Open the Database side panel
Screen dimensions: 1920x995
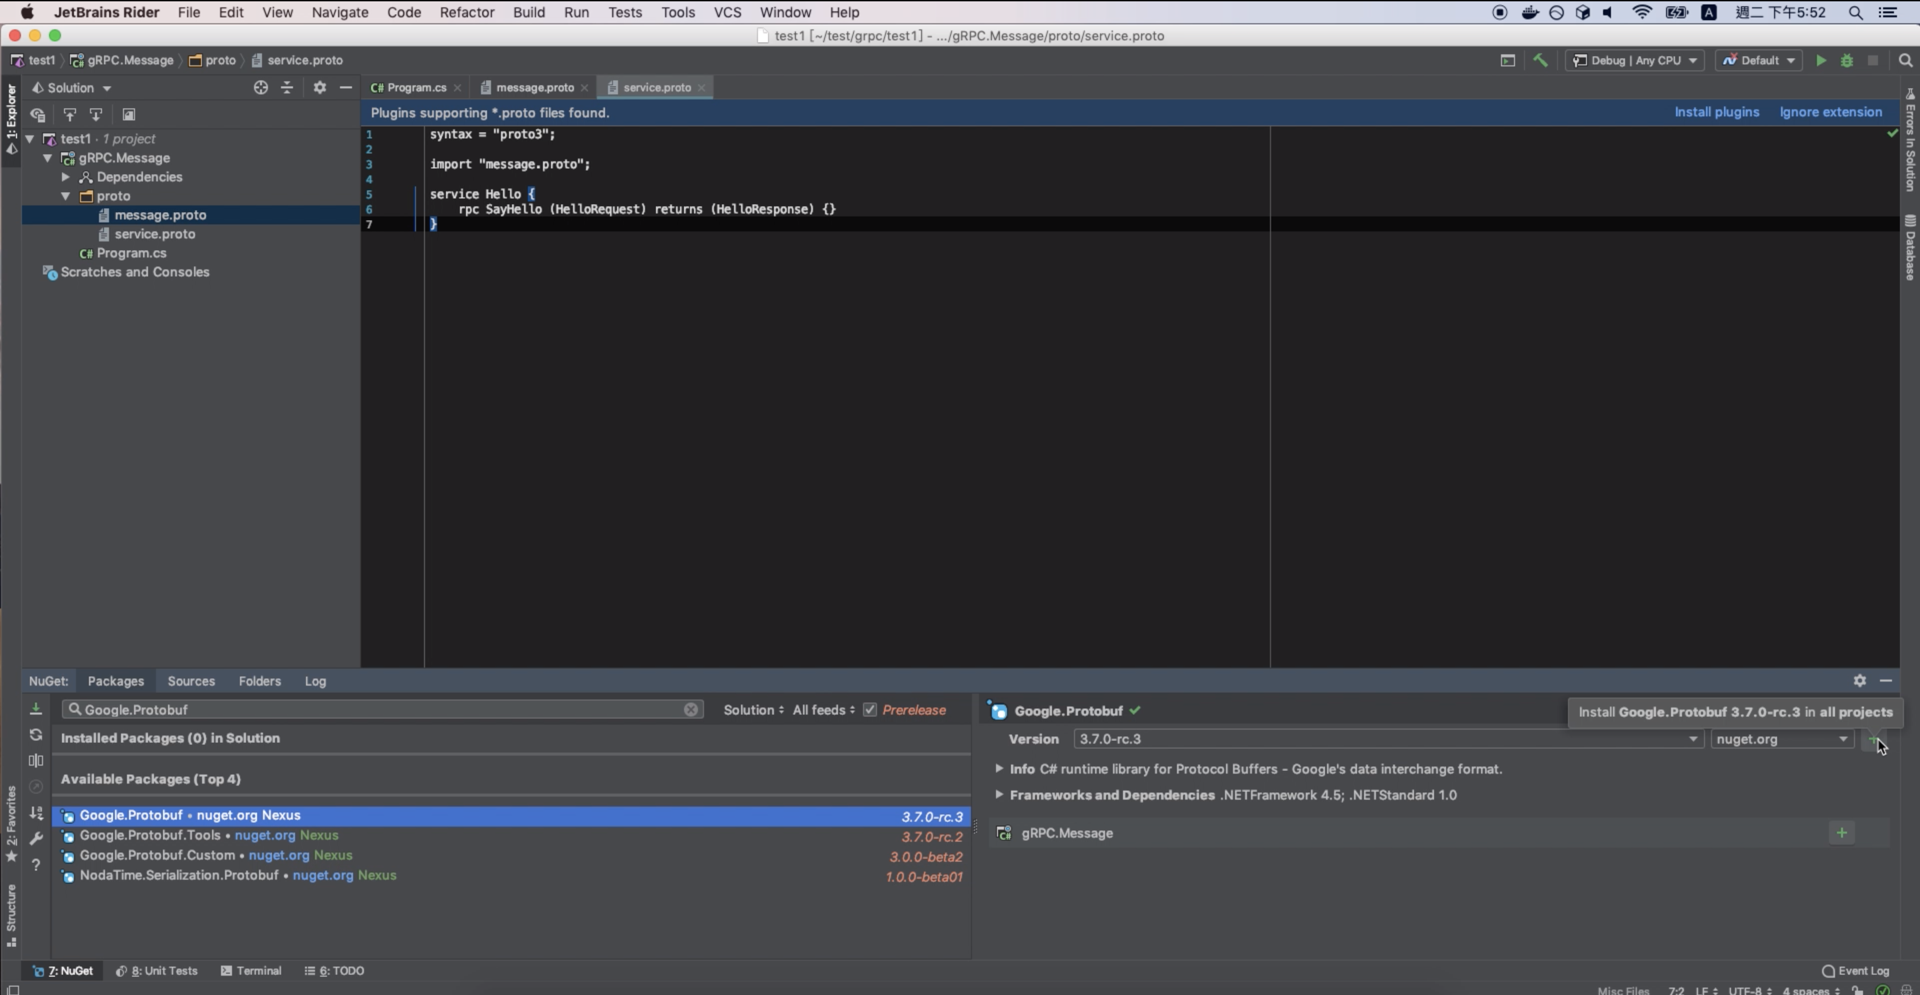coord(1910,247)
